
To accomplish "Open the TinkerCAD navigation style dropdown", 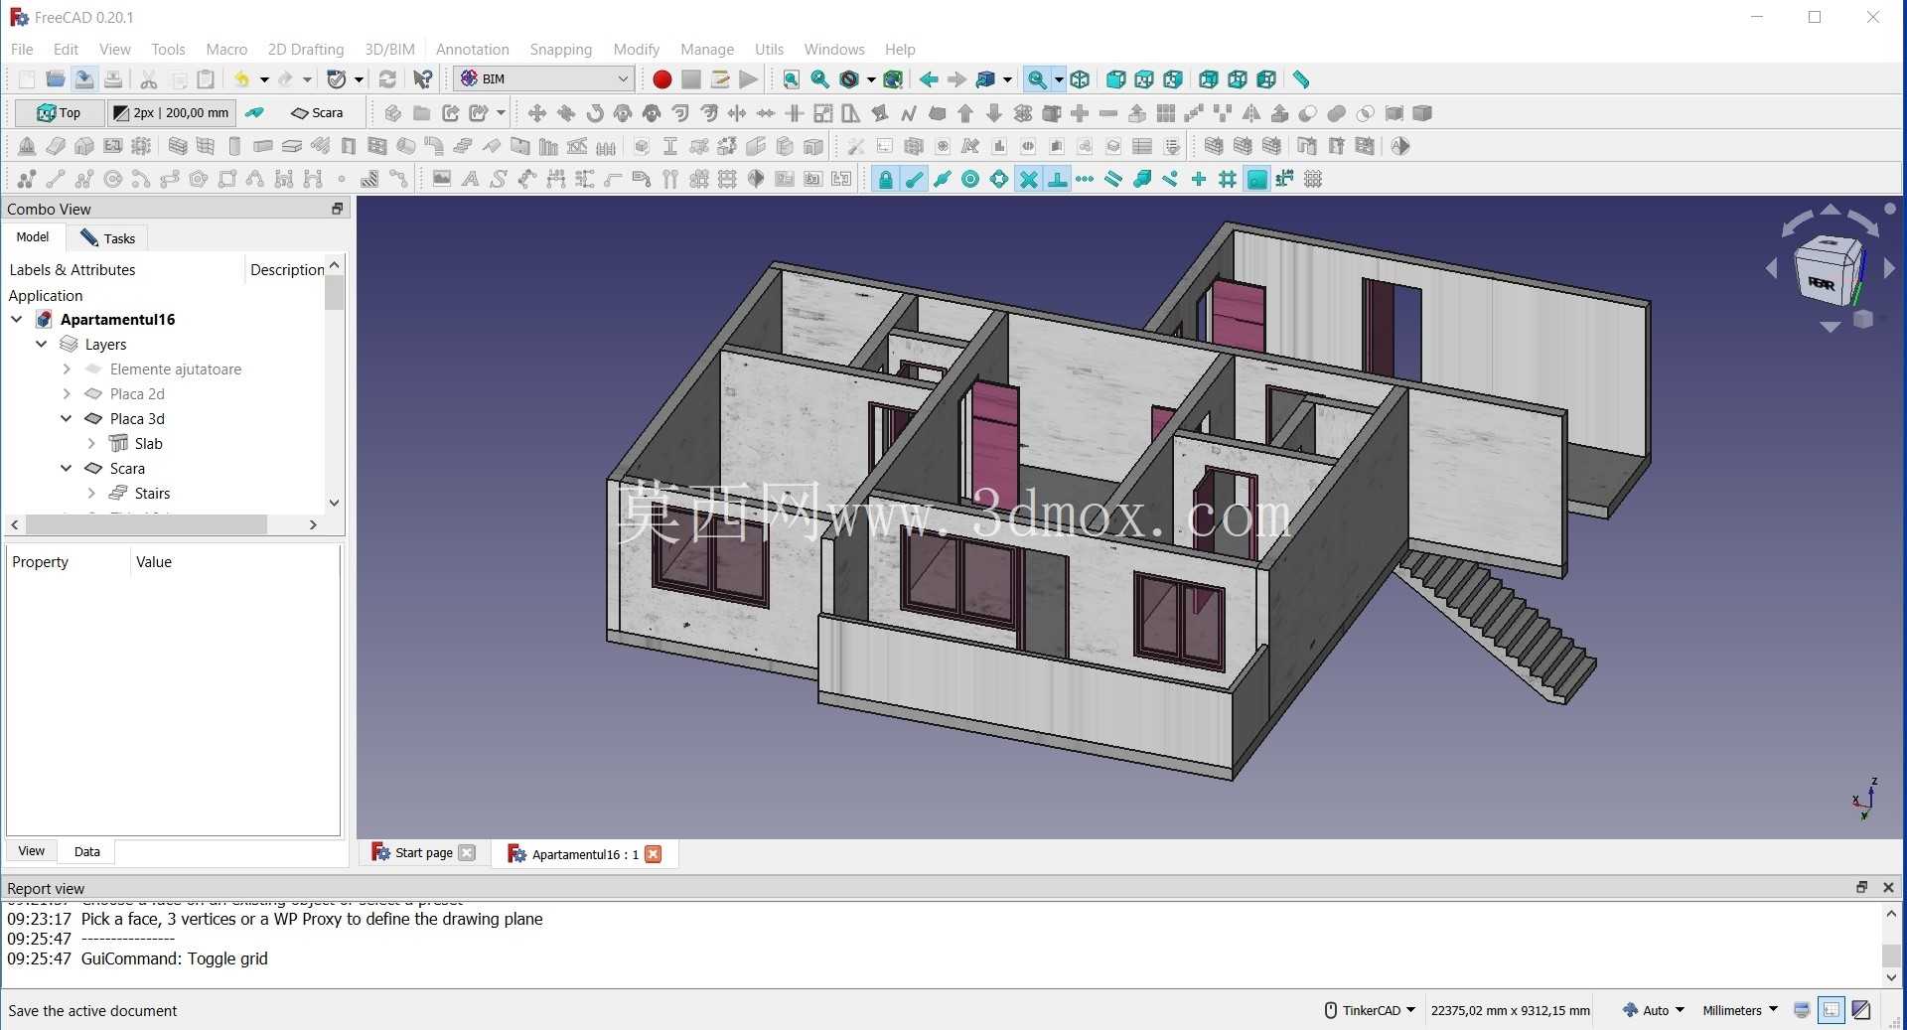I will coord(1371,1010).
